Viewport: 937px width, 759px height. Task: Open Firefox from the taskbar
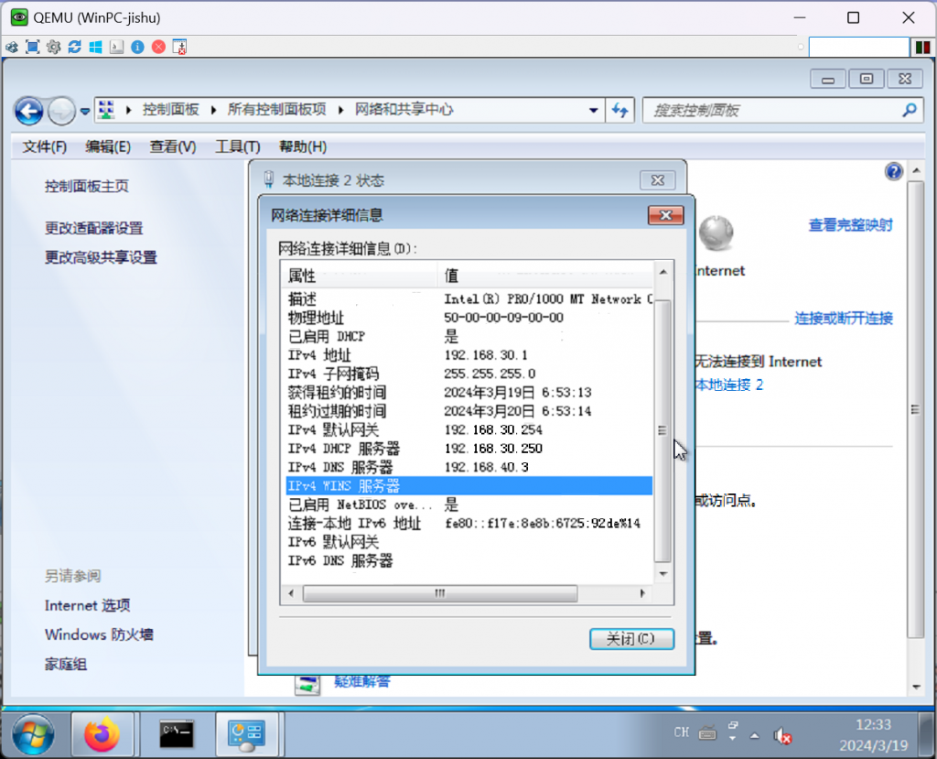pyautogui.click(x=102, y=734)
